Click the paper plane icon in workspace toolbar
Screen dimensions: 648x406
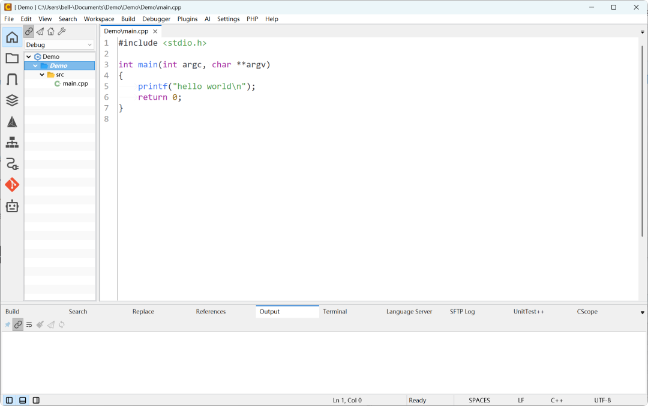[40, 32]
